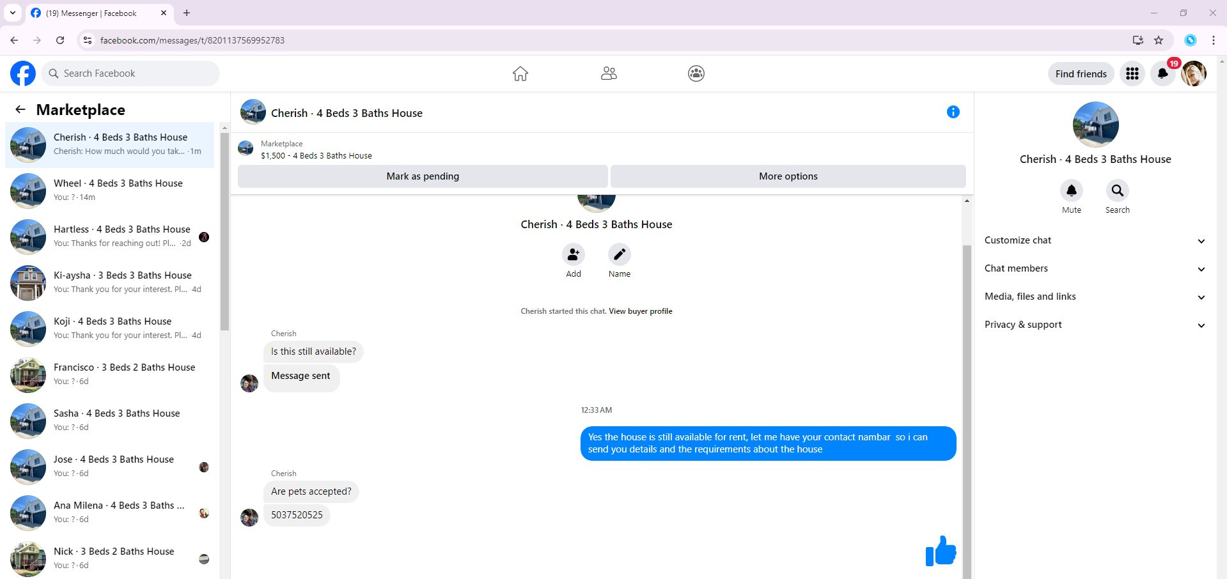The height and width of the screenshot is (579, 1227).
Task: Open the $1,500 - 4 Beds 3 Baths House listing
Action: pyautogui.click(x=317, y=155)
